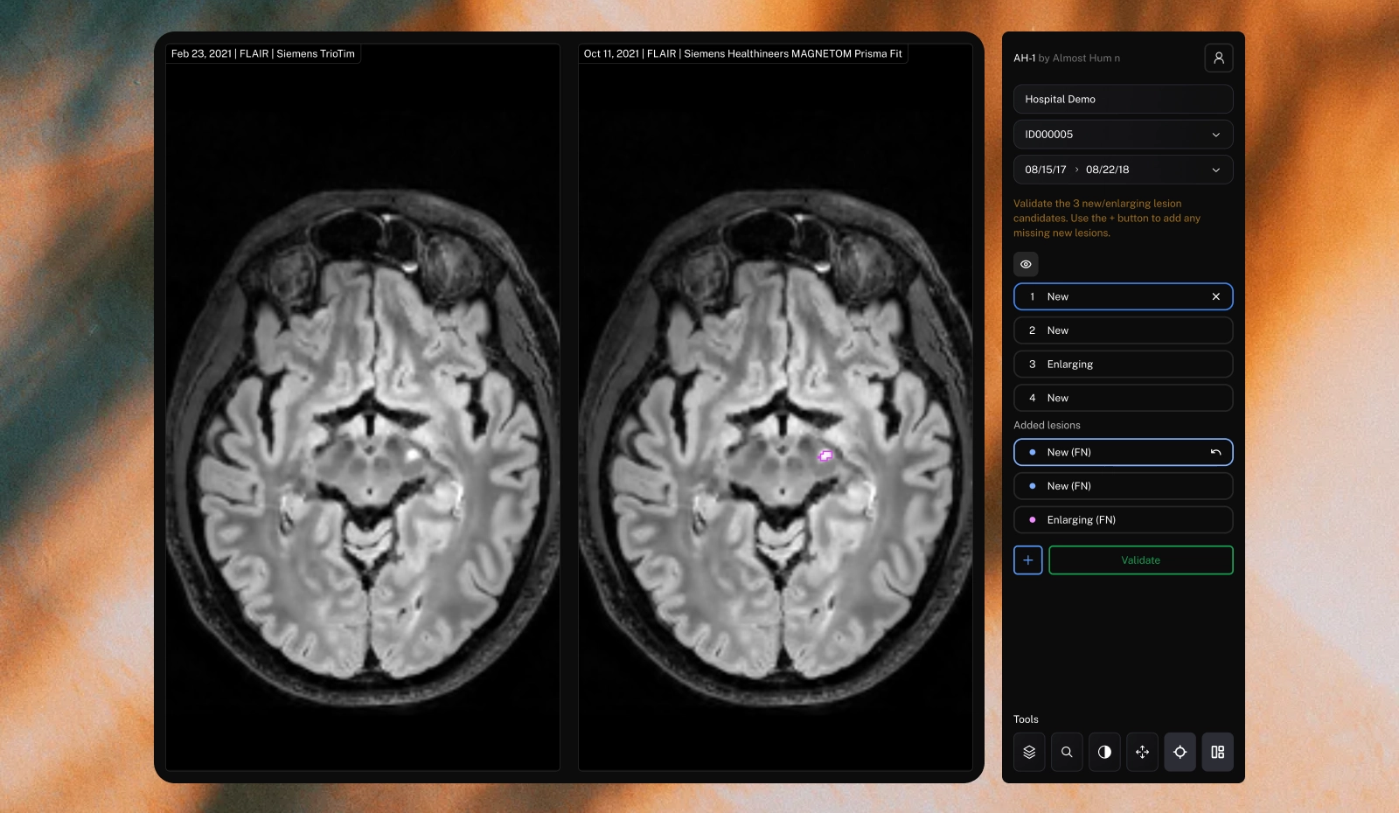Viewport: 1399px width, 813px height.
Task: Switch the panel layout view
Action: click(x=1217, y=752)
